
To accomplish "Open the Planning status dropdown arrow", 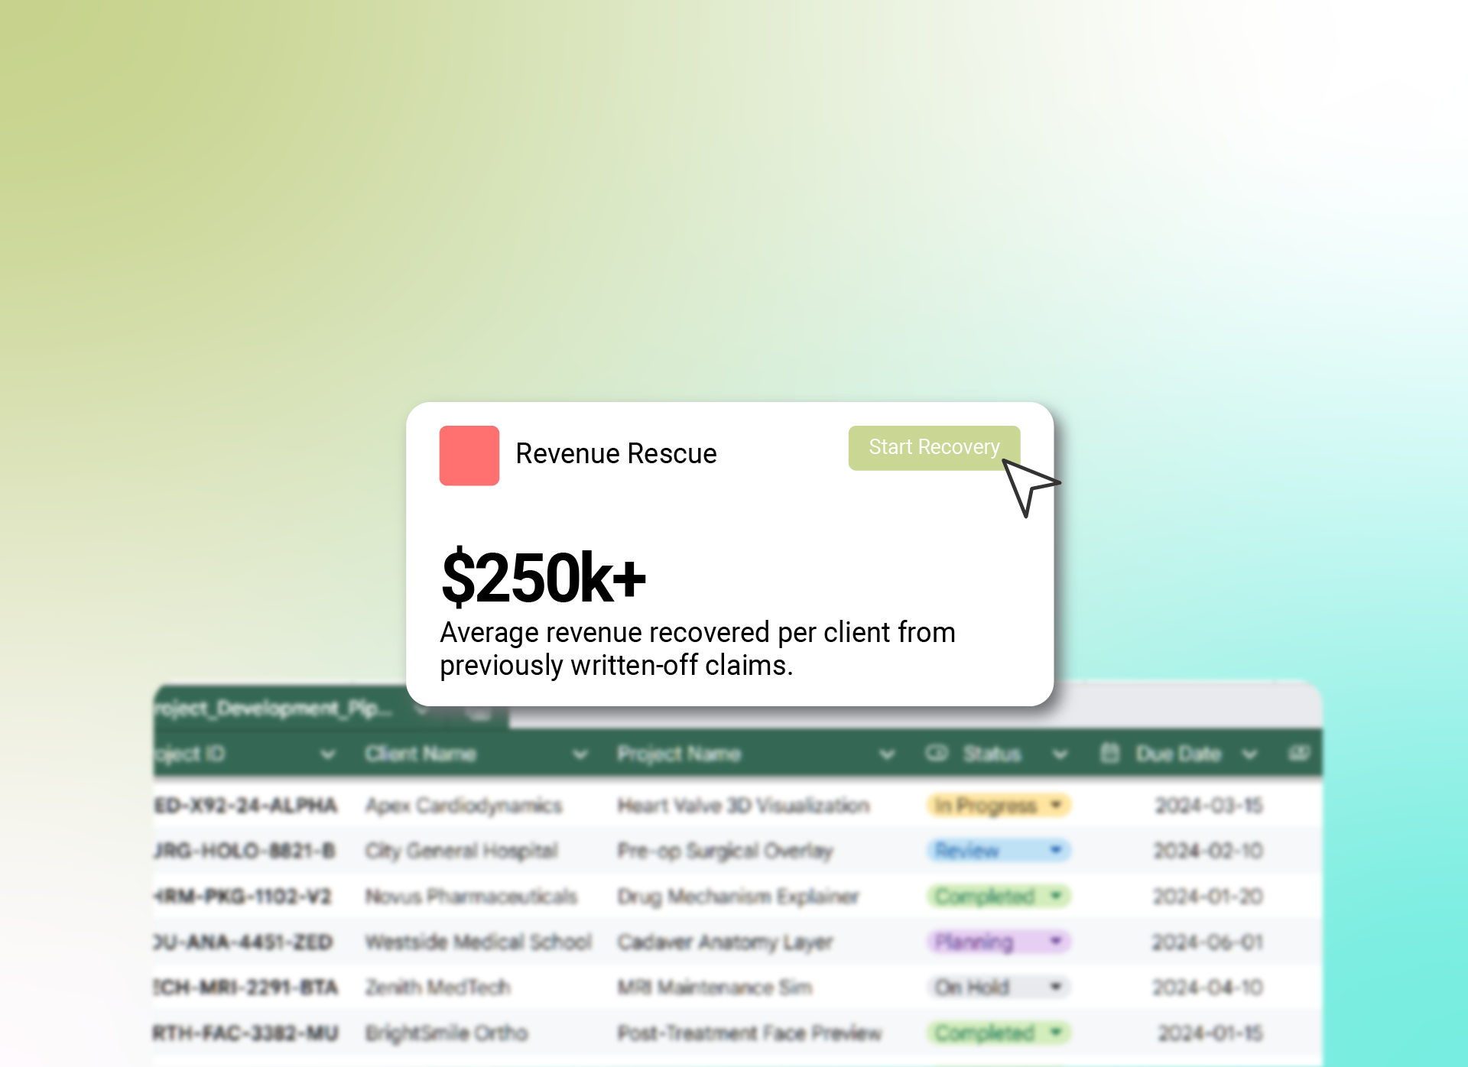I will click(x=1056, y=941).
